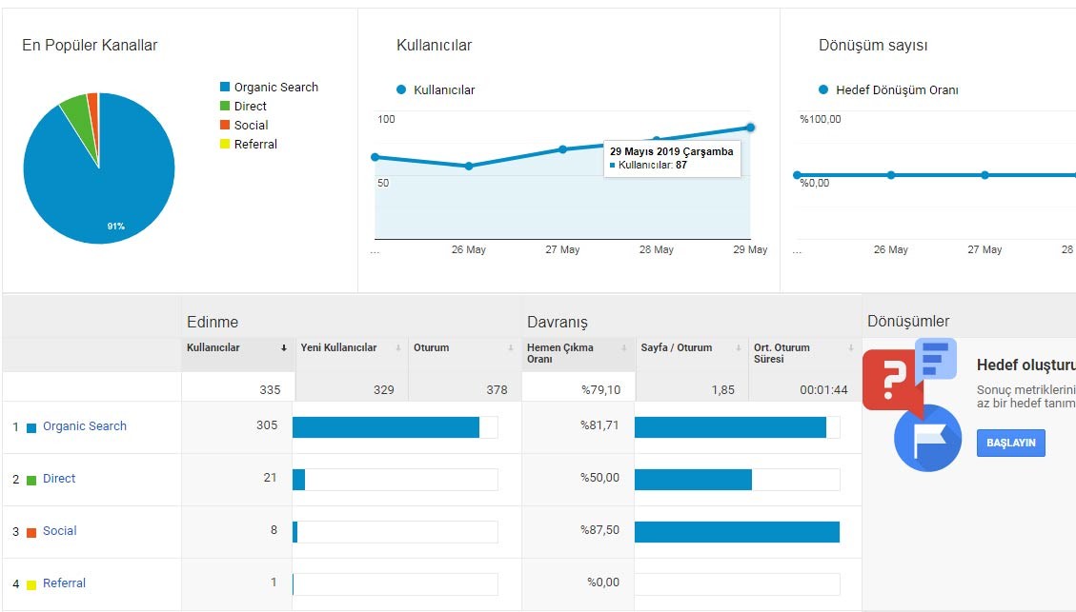
Task: Click the goal flag illustration icon
Action: tap(927, 438)
